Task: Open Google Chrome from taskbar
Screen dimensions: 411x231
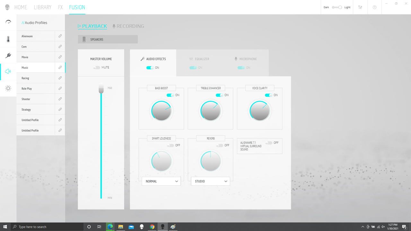Action: [152, 227]
